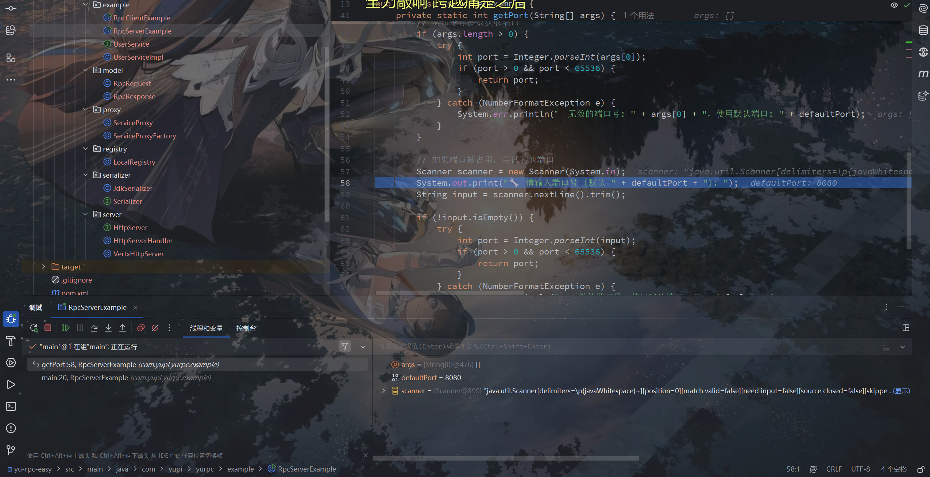
Task: Step out of current method
Action: coord(123,328)
